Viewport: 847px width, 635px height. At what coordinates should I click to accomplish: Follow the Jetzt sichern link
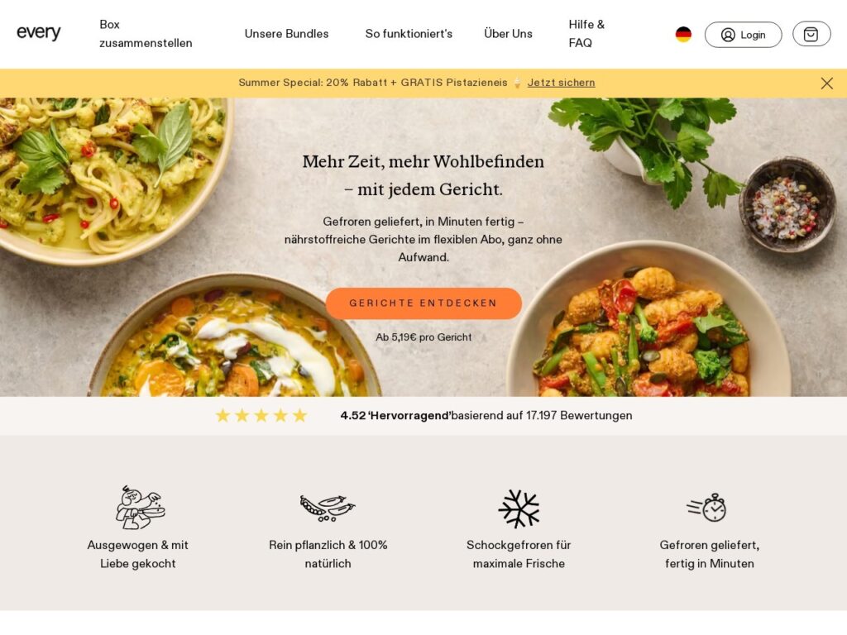(562, 83)
